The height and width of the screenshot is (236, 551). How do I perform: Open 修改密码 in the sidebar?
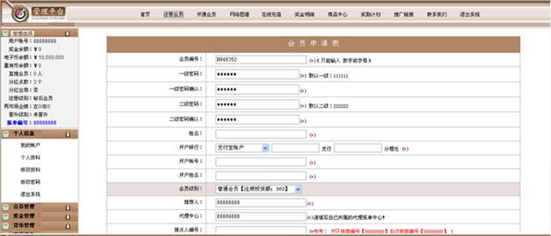[30, 182]
